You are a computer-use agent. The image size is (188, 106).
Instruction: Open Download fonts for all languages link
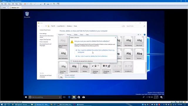[45, 45]
